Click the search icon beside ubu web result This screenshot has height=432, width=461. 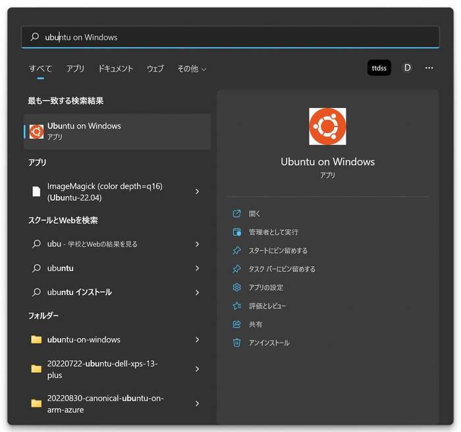36,244
